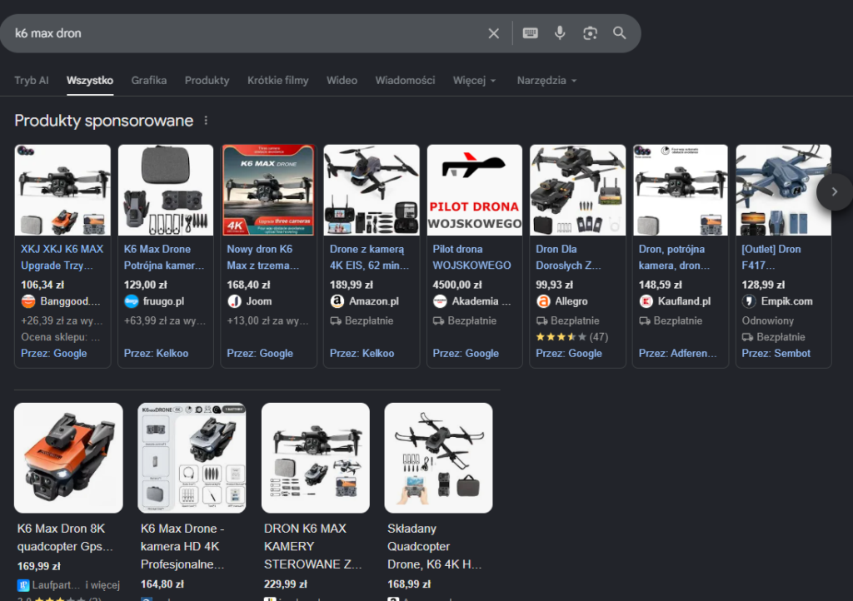Clear the search box with X icon
The image size is (853, 601).
[493, 33]
